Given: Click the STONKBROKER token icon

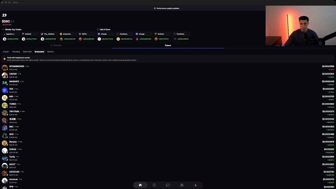Looking at the screenshot, I should 4,68.
